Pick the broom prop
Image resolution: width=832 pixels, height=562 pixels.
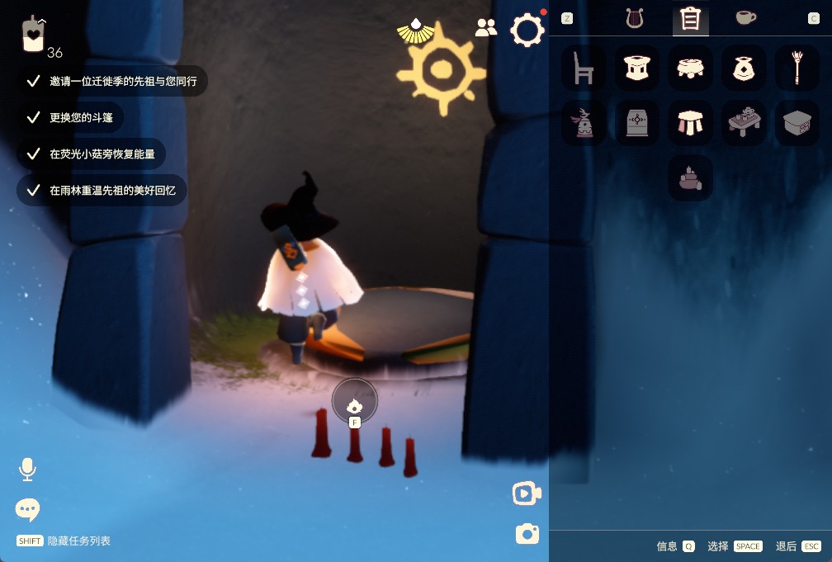[x=797, y=68]
